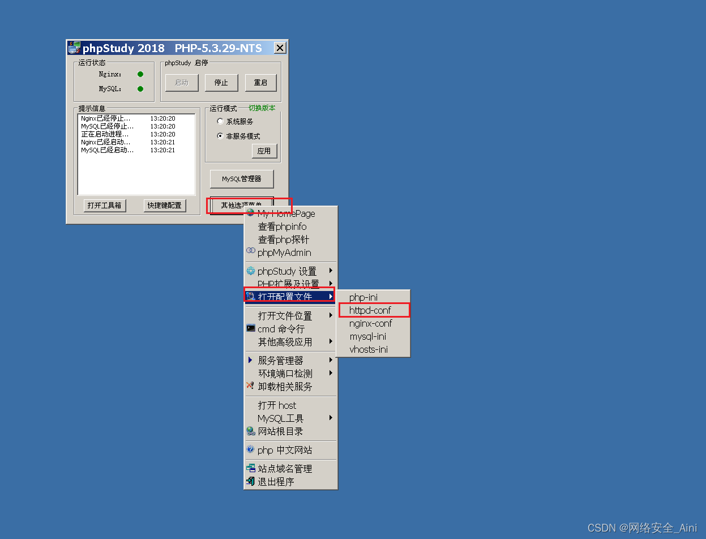Click the phpMyAdmin menu icon

coord(251,251)
